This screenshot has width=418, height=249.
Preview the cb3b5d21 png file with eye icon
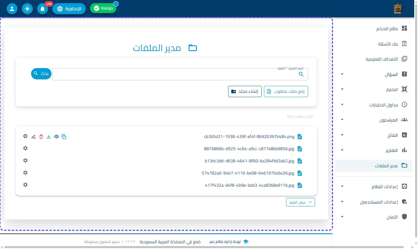[56, 137]
